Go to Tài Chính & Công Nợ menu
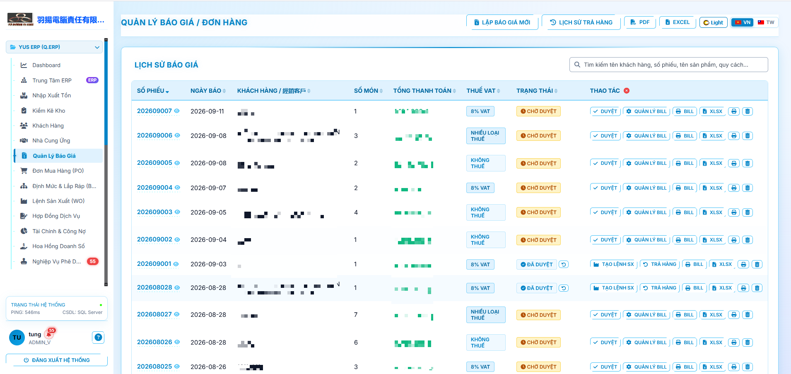 coord(59,231)
